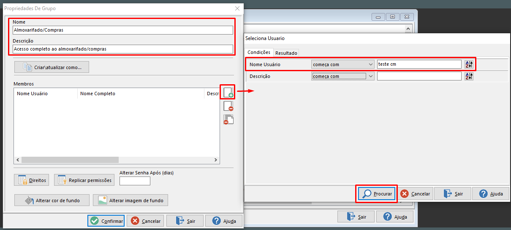
Task: Close the background window
Action: coord(407,17)
